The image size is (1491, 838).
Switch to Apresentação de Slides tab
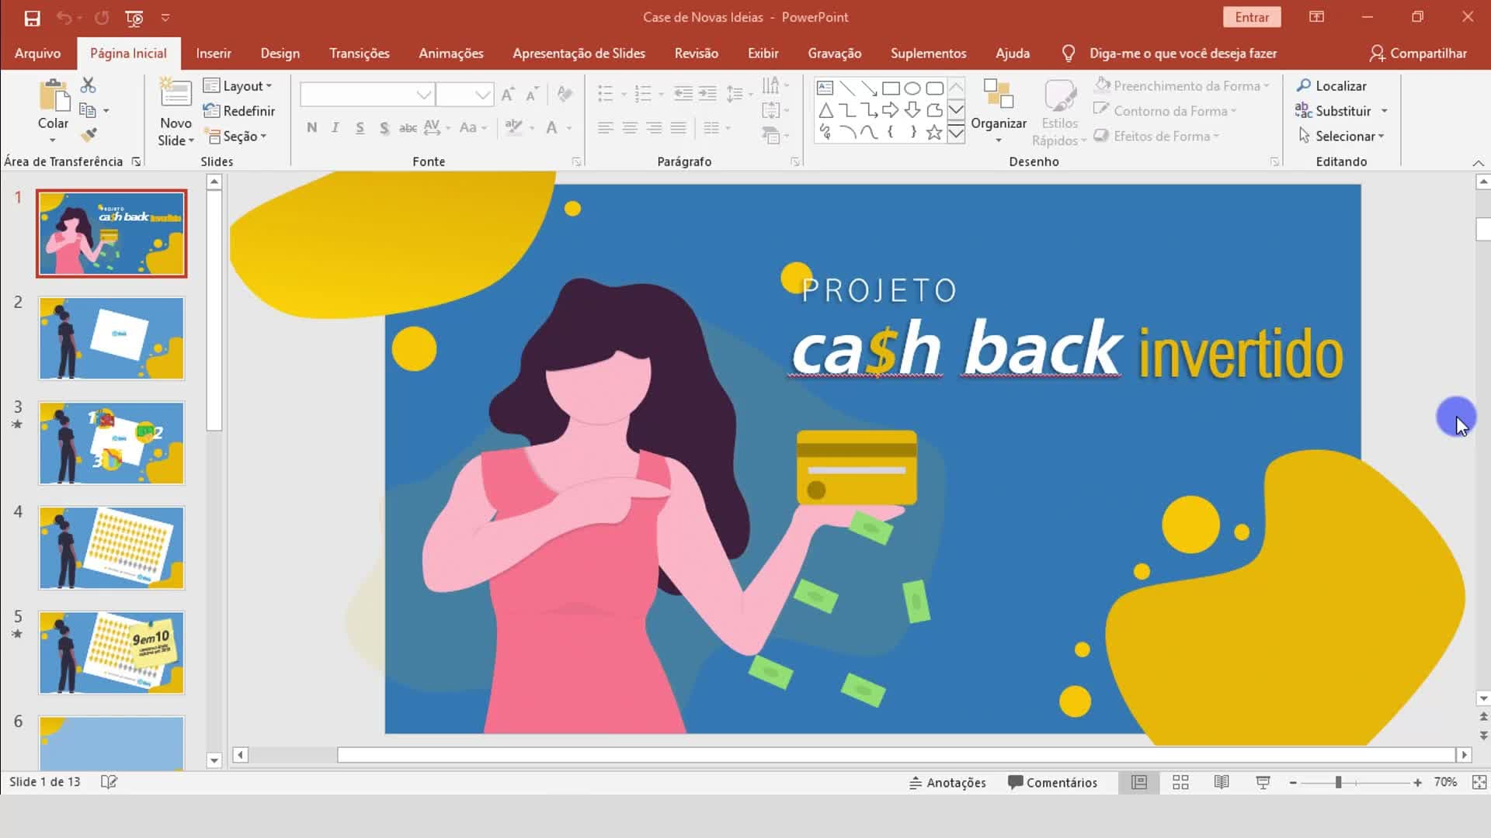coord(579,53)
